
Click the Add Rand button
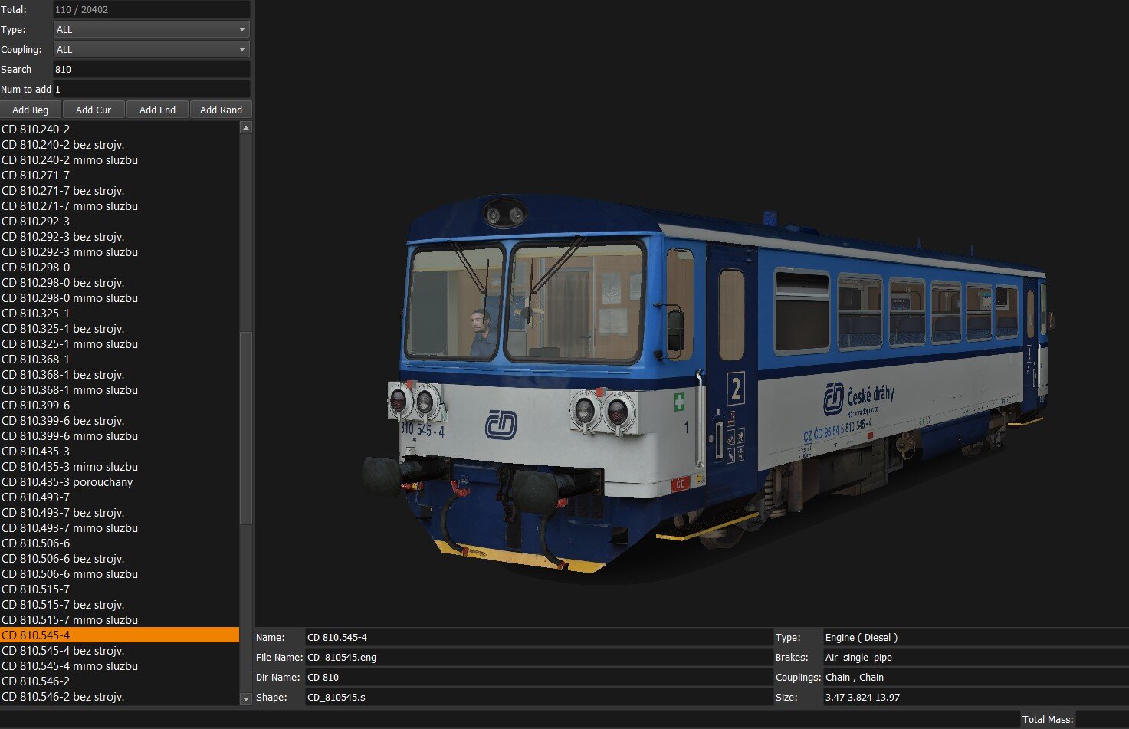tap(221, 110)
